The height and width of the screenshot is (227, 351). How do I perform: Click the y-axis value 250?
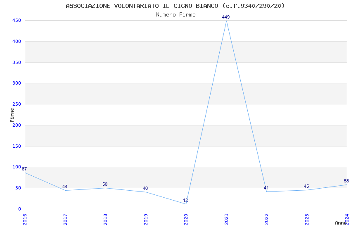(17, 104)
